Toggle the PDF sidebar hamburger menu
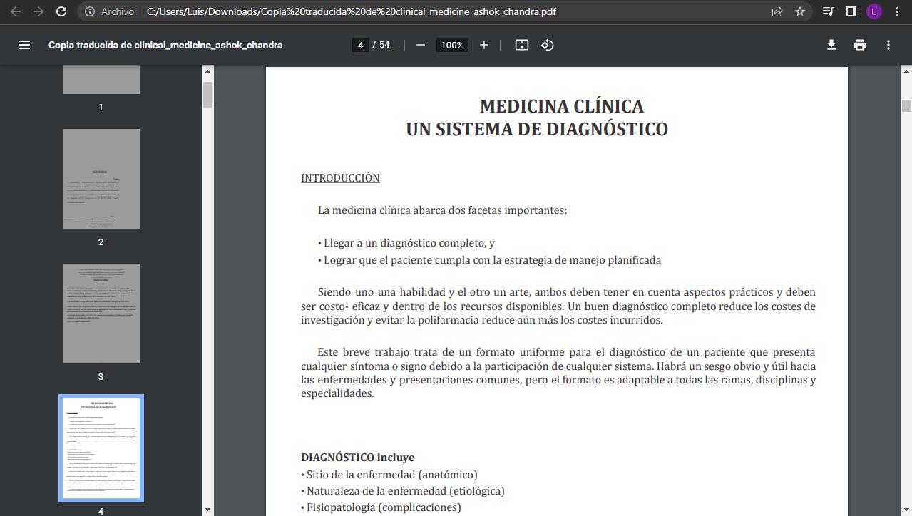The width and height of the screenshot is (912, 516). pyautogui.click(x=24, y=45)
